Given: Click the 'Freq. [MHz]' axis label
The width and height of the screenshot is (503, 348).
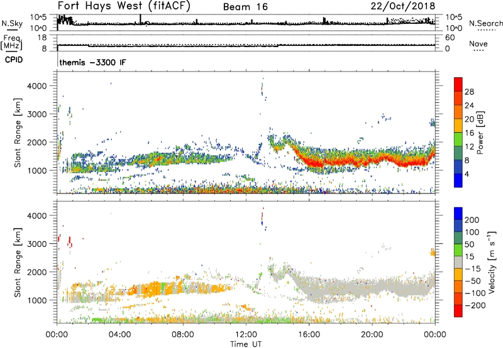Looking at the screenshot, I should click(x=11, y=42).
